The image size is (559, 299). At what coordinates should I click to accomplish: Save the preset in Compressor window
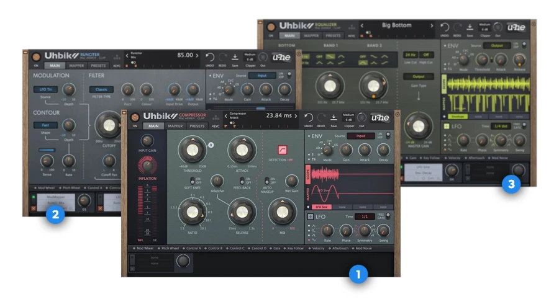[334, 117]
